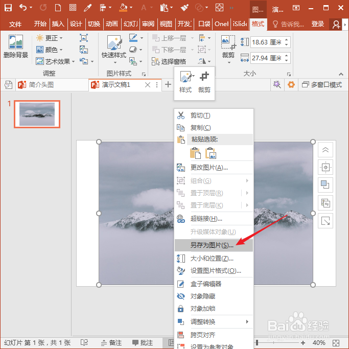This screenshot has height=349, width=349.
Task: Switch to the Animations (动画) tab
Action: click(112, 24)
